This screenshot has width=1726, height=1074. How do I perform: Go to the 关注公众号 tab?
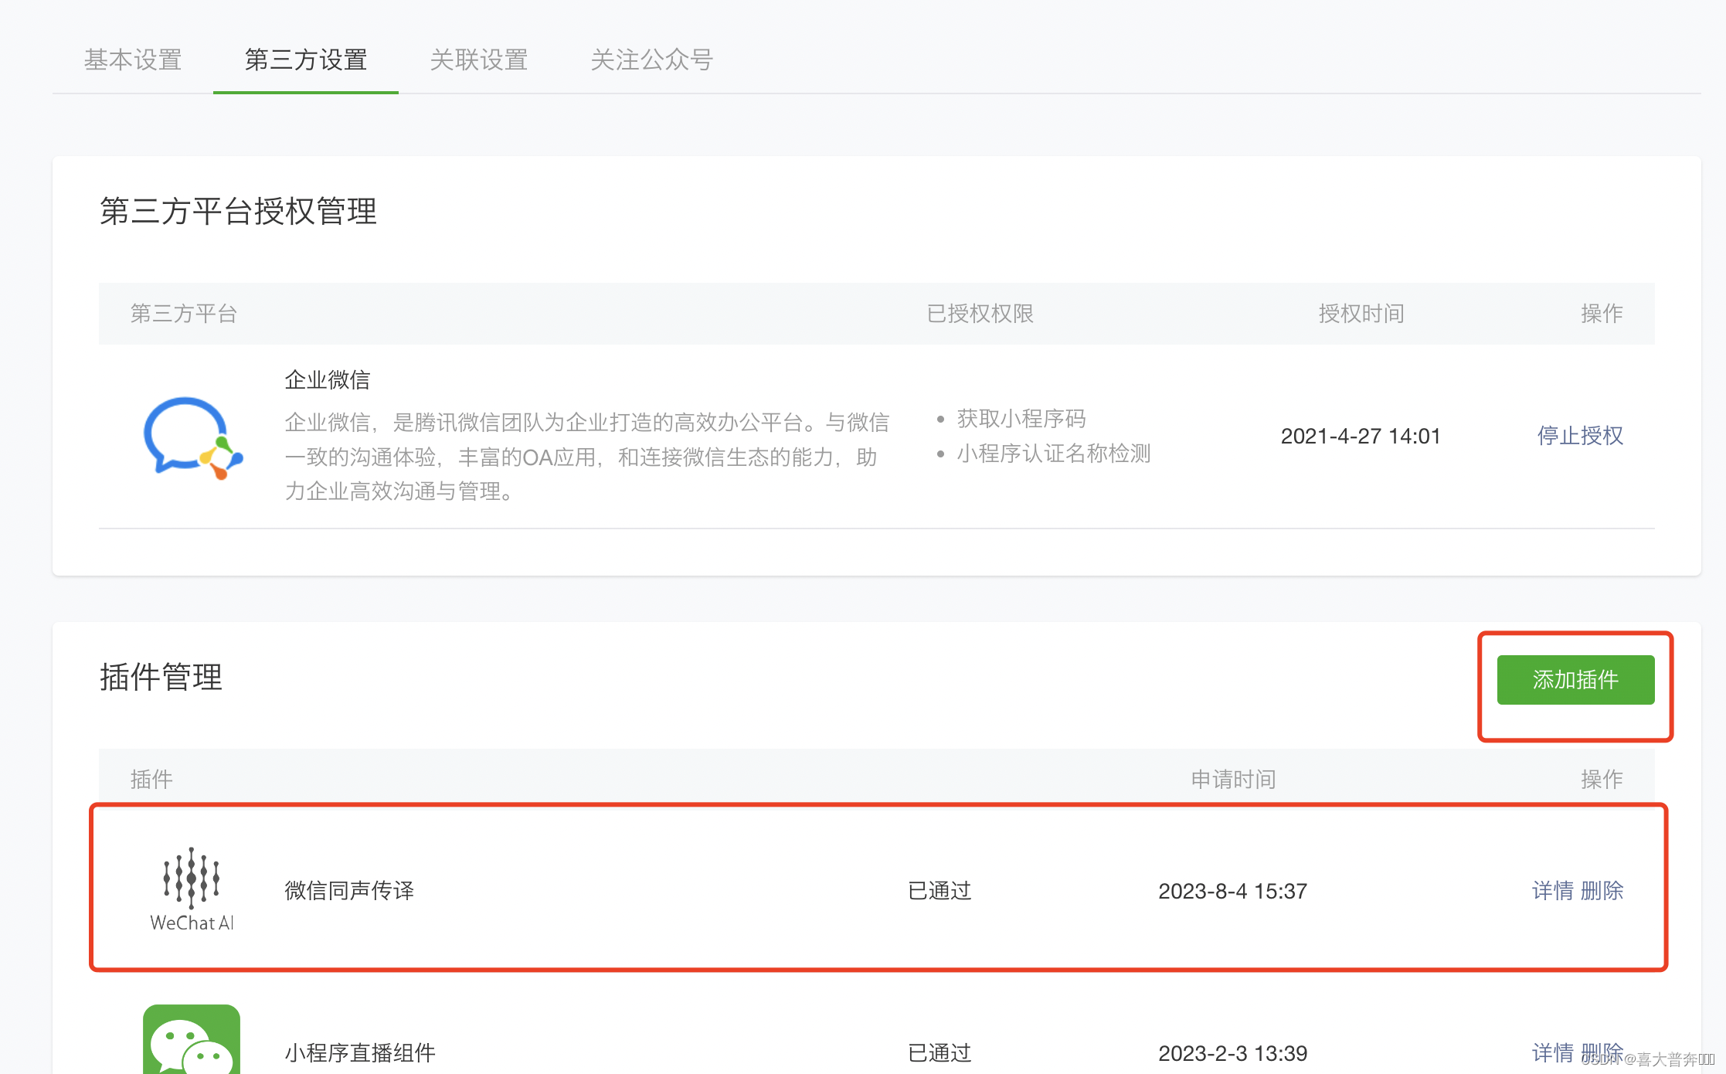coord(651,59)
